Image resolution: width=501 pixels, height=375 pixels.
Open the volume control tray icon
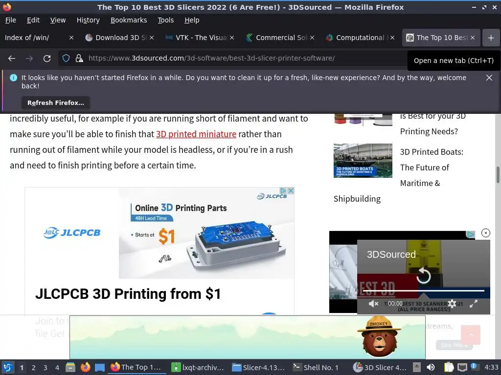click(x=431, y=367)
